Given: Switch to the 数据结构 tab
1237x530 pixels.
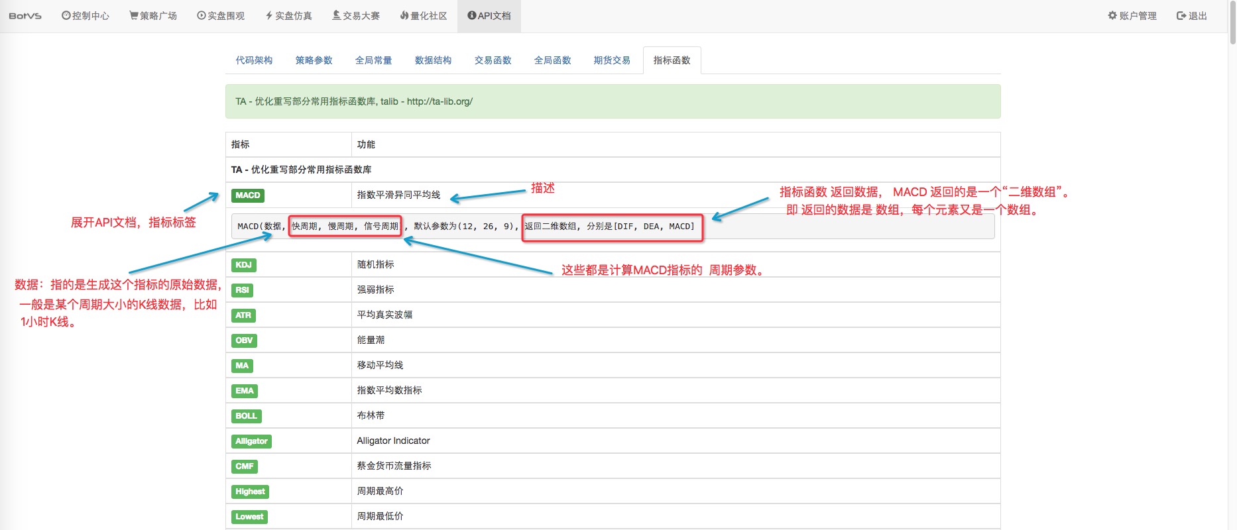Looking at the screenshot, I should pos(433,60).
